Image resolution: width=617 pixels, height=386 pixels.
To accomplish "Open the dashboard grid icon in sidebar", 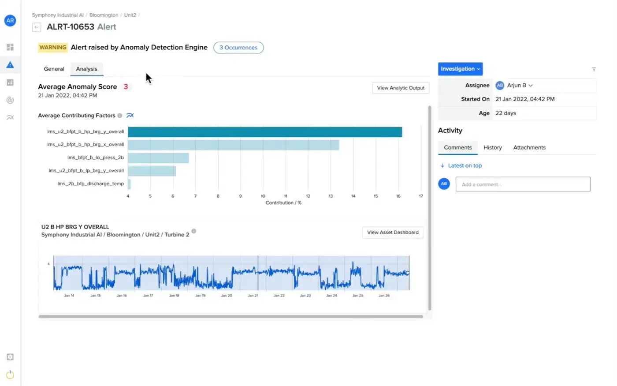I will coord(10,47).
